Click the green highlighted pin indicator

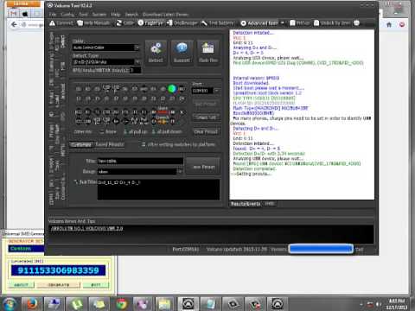(172, 89)
